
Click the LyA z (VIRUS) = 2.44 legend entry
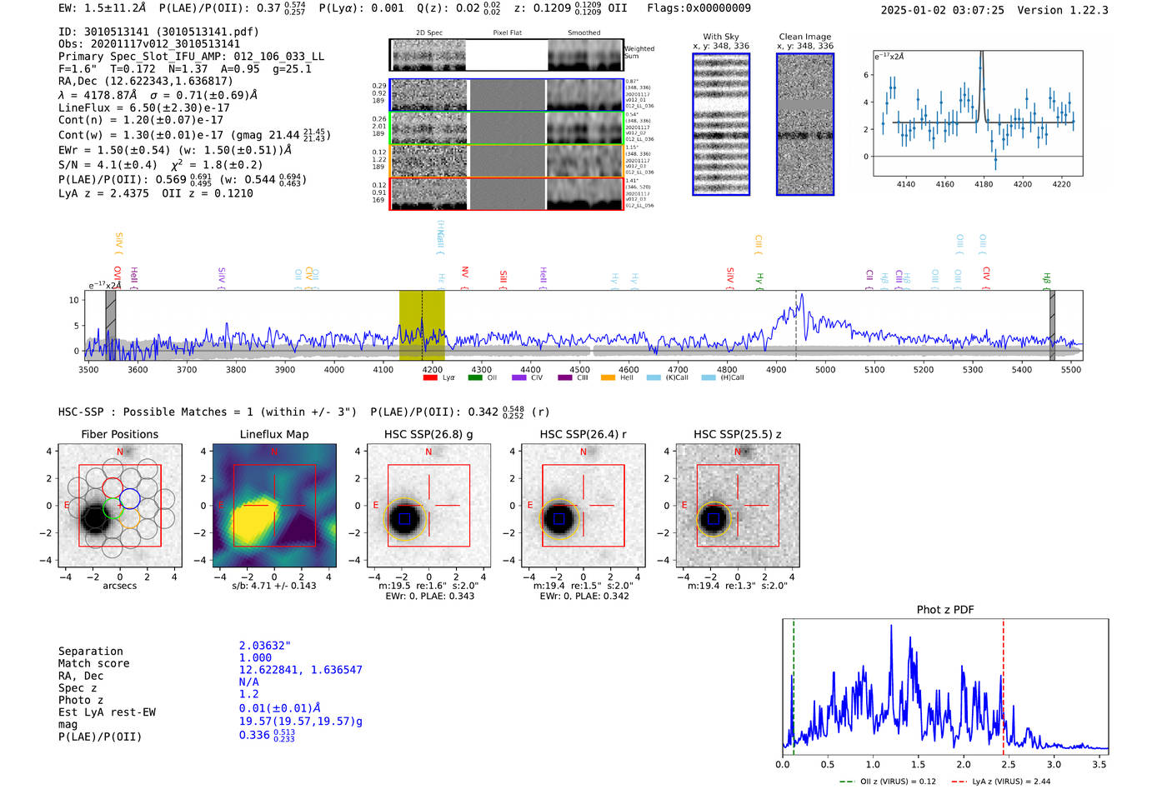(x=1000, y=782)
